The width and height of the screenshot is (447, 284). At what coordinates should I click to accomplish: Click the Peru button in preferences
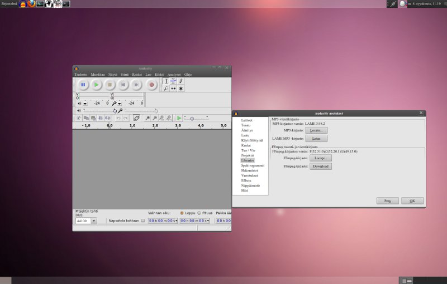[387, 201]
